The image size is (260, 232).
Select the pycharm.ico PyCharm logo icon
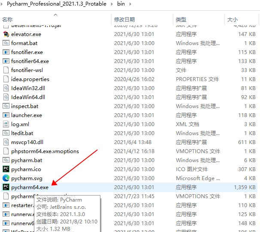pyautogui.click(x=6, y=169)
